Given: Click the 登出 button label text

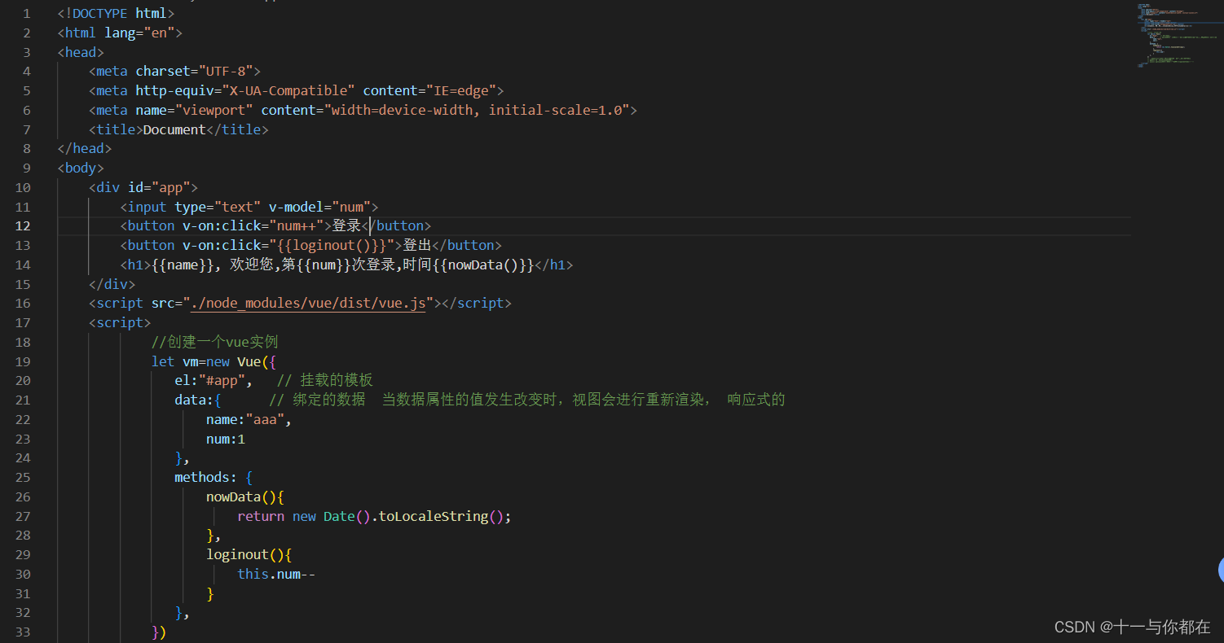Looking at the screenshot, I should tap(417, 246).
